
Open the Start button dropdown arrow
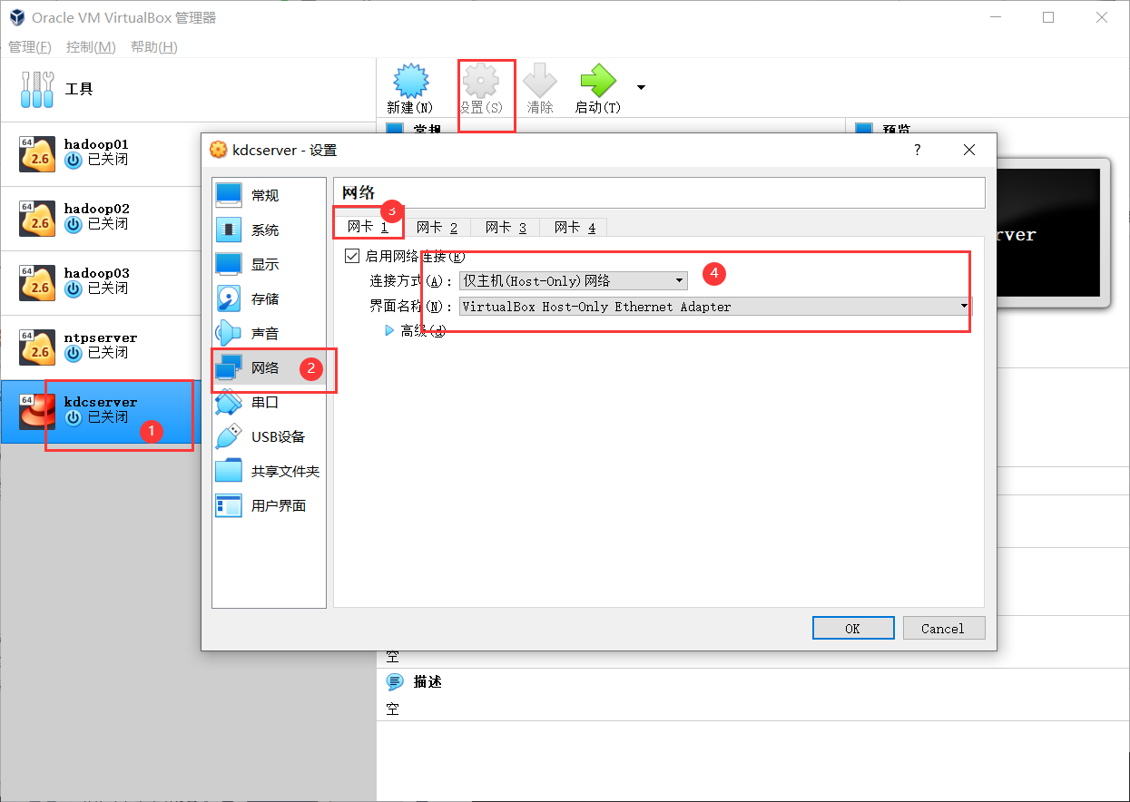click(641, 88)
